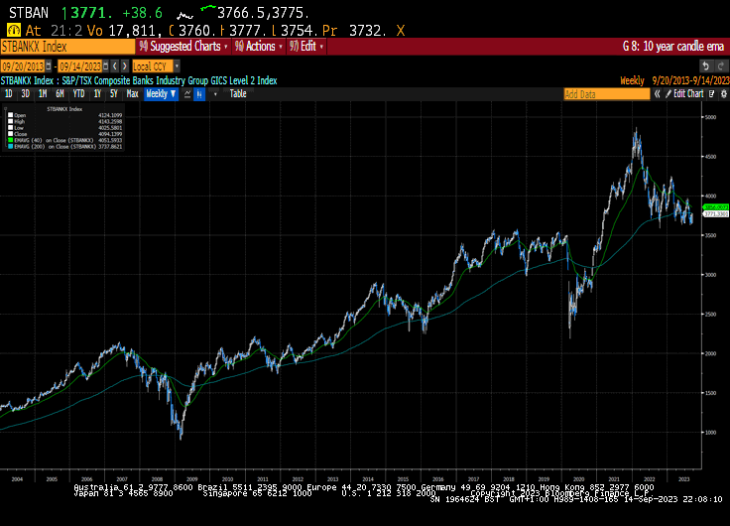This screenshot has width=730, height=526.
Task: Click white last price tag on axis
Action: [716, 213]
